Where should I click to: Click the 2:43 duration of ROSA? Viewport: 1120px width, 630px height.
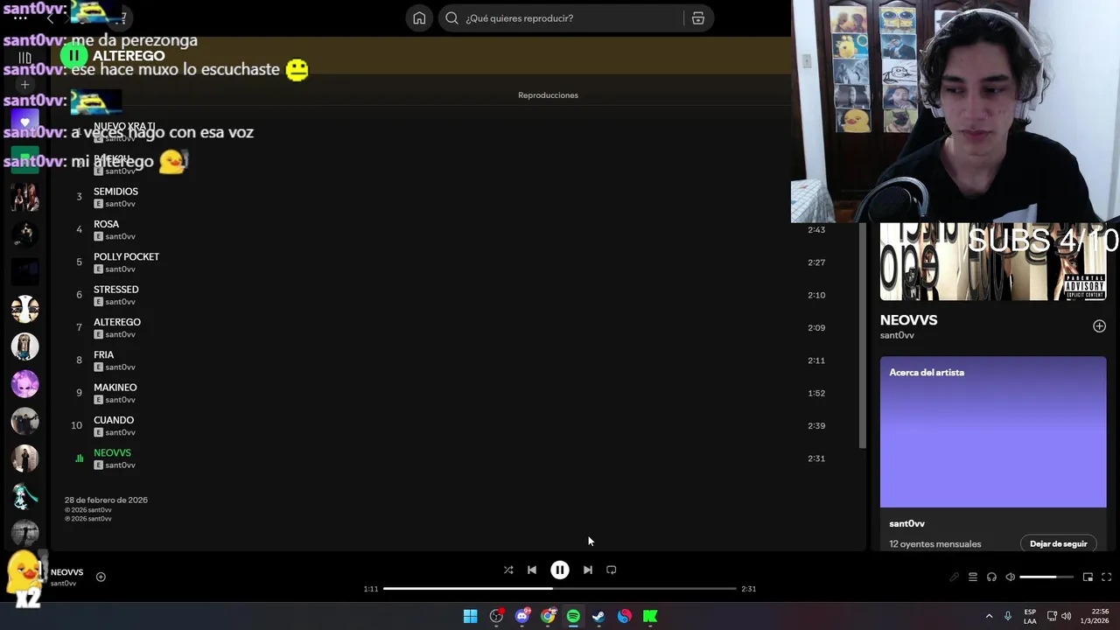coord(816,230)
